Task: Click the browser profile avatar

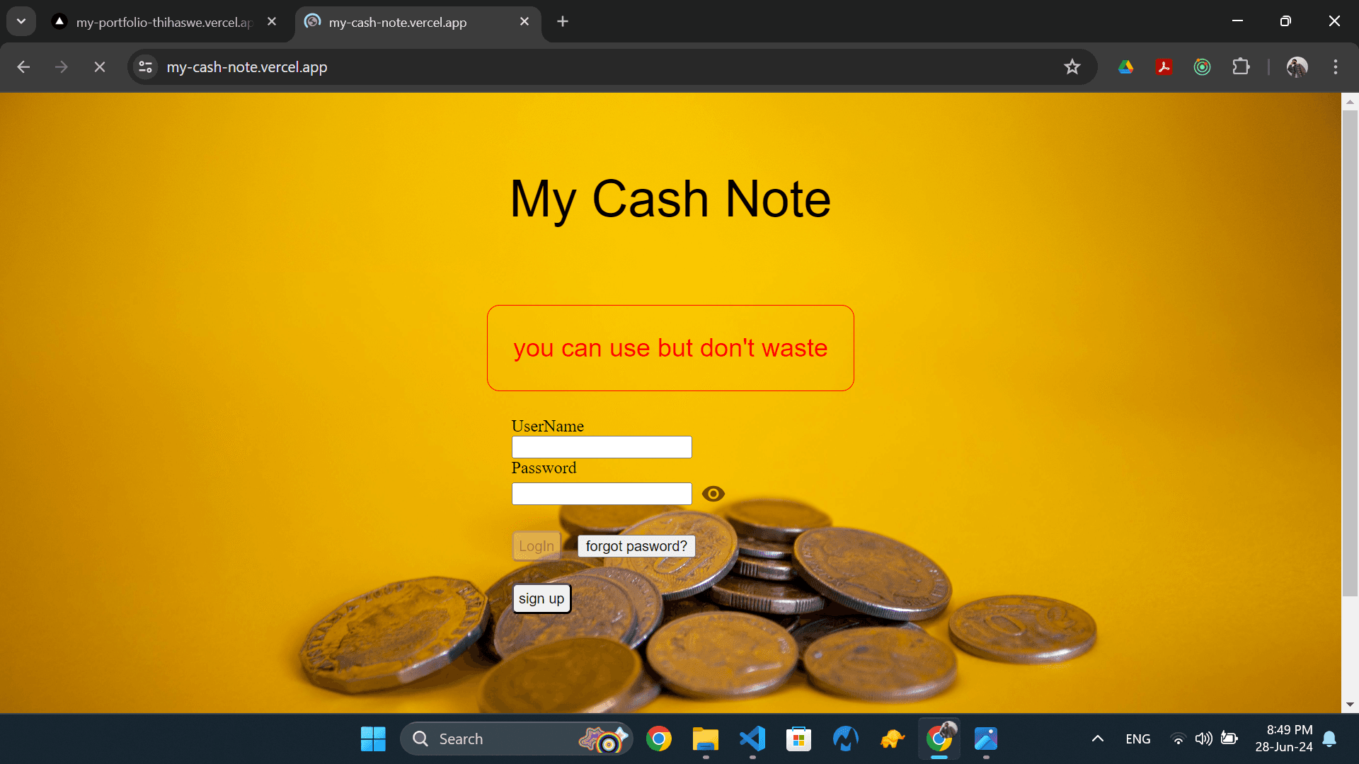Action: click(1297, 66)
